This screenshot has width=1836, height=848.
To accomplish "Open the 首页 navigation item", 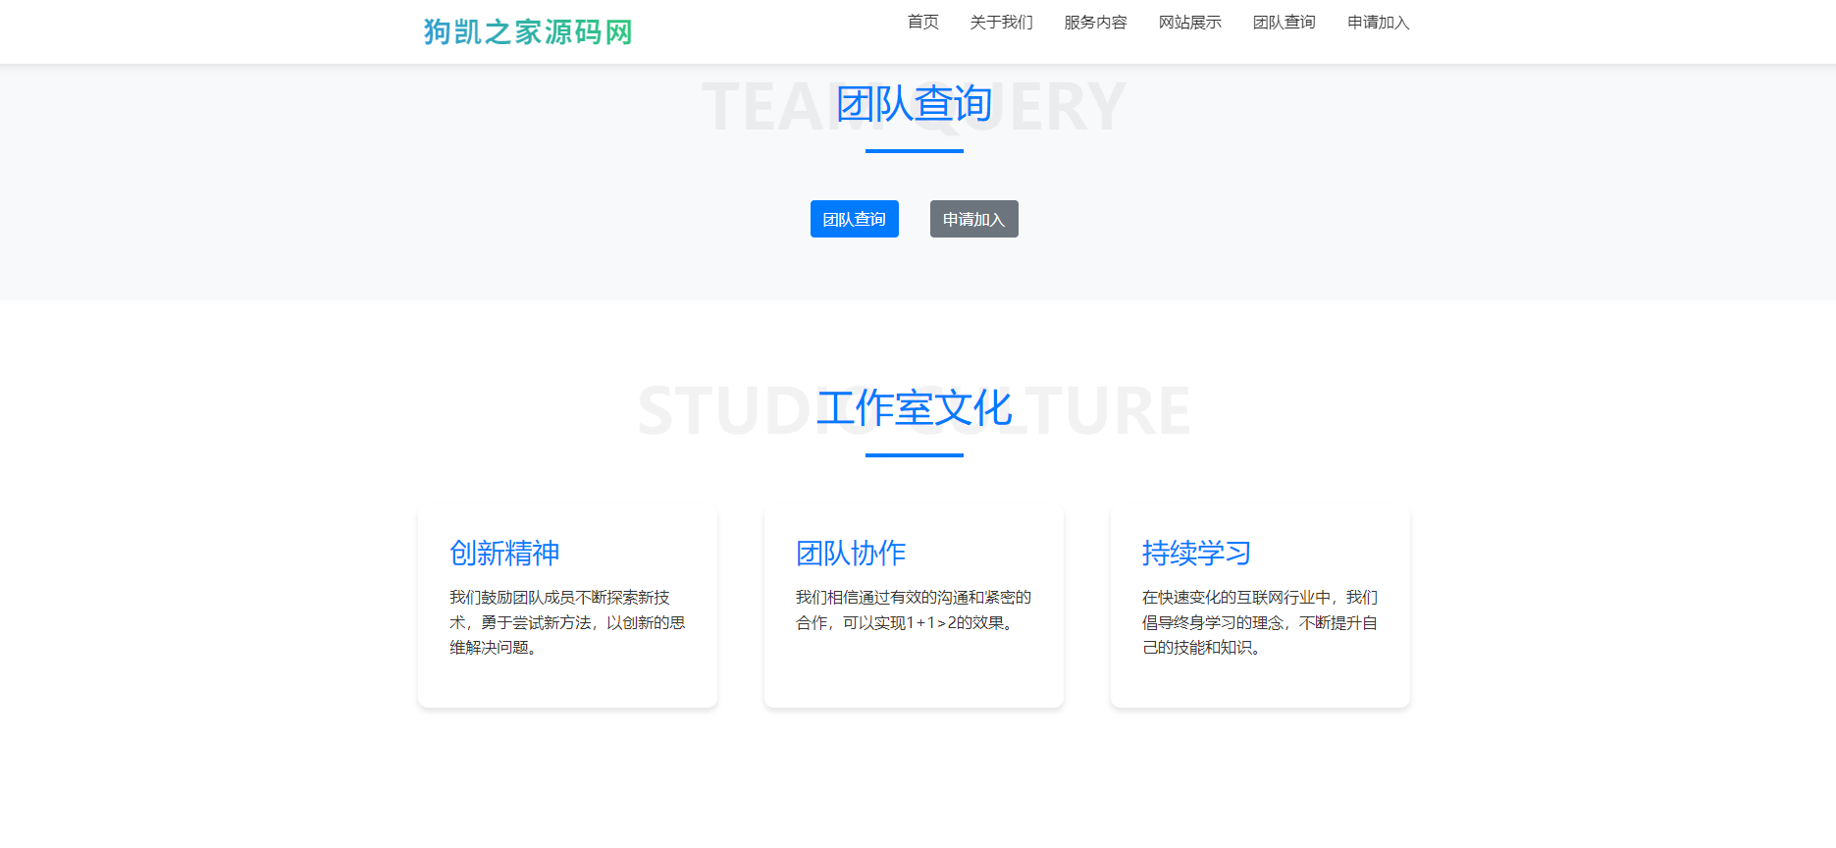I will pyautogui.click(x=922, y=23).
